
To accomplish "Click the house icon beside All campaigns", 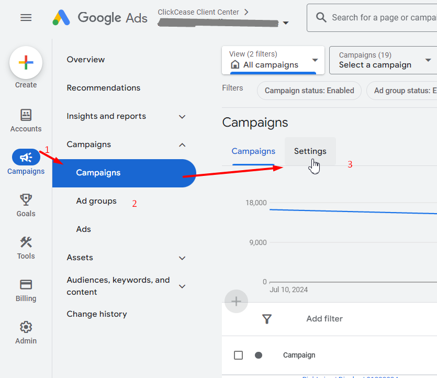I will (235, 65).
